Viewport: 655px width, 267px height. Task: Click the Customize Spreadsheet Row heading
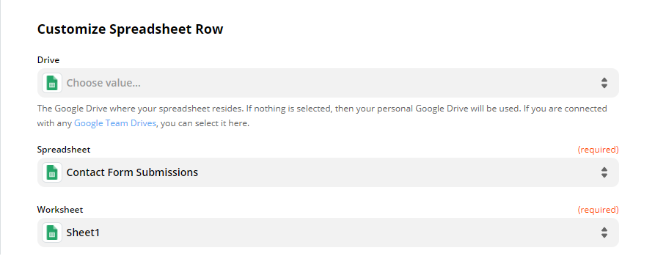point(131,29)
